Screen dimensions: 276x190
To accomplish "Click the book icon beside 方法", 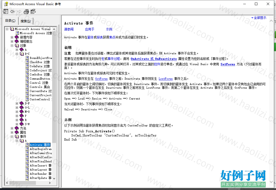I will click(x=17, y=128).
